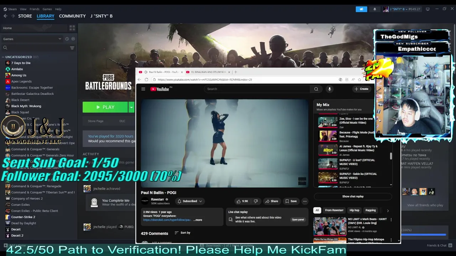Play Because - Flight Mode in mix

click(353, 136)
